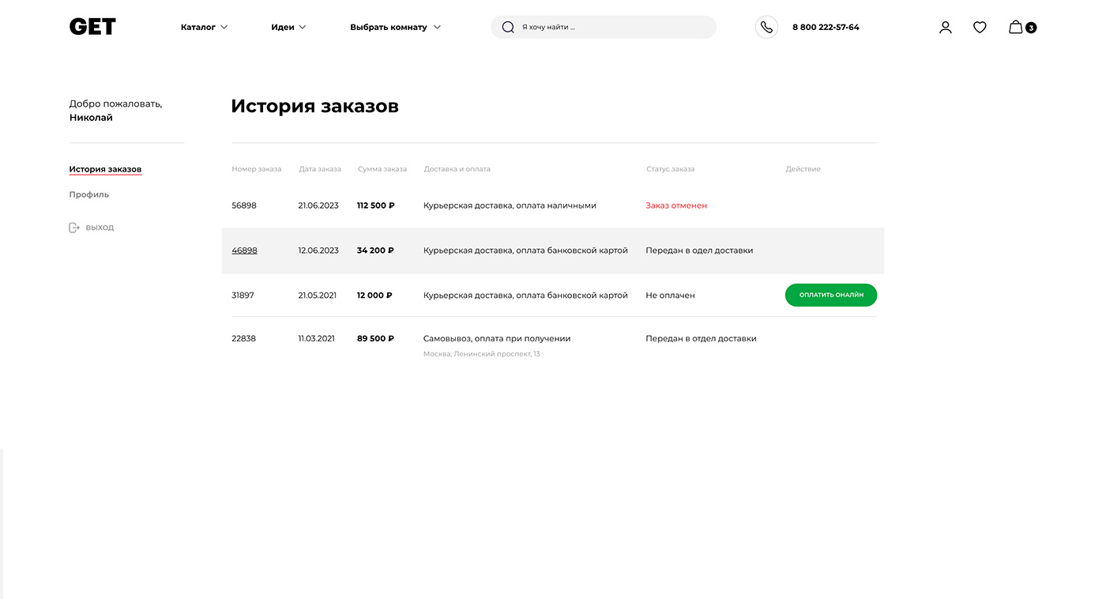The height and width of the screenshot is (599, 1106).
Task: Click the logout door icon
Action: click(74, 228)
